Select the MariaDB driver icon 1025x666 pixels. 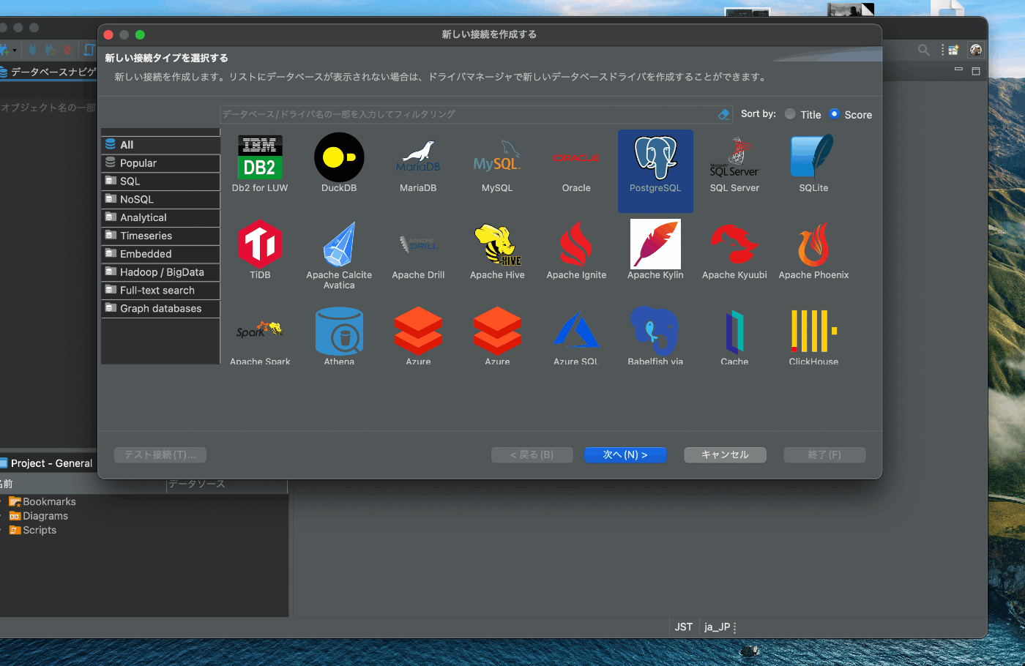418,157
